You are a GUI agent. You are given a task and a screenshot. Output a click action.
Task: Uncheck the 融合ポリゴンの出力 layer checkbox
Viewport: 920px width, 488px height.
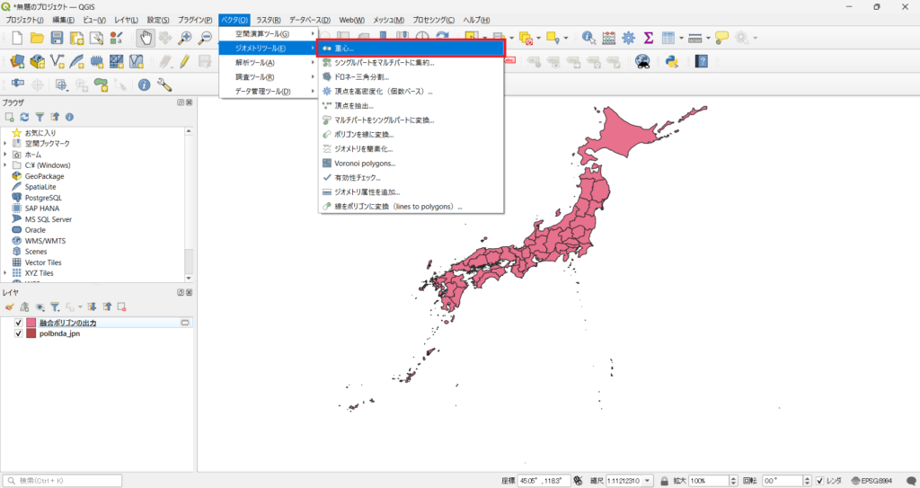(x=19, y=323)
